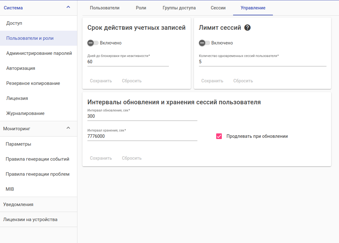
Task: Save the session intervals settings
Action: [x=101, y=158]
